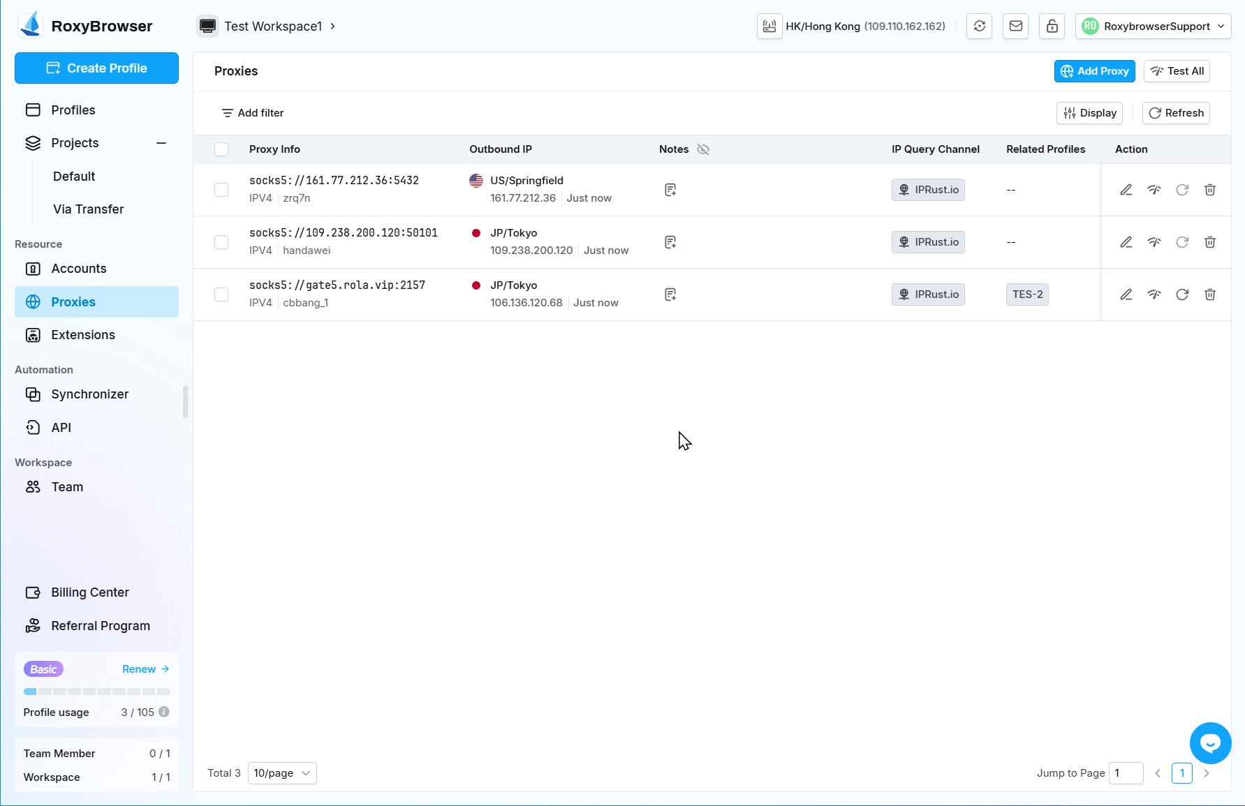
Task: Open the chat support bubble
Action: (x=1210, y=743)
